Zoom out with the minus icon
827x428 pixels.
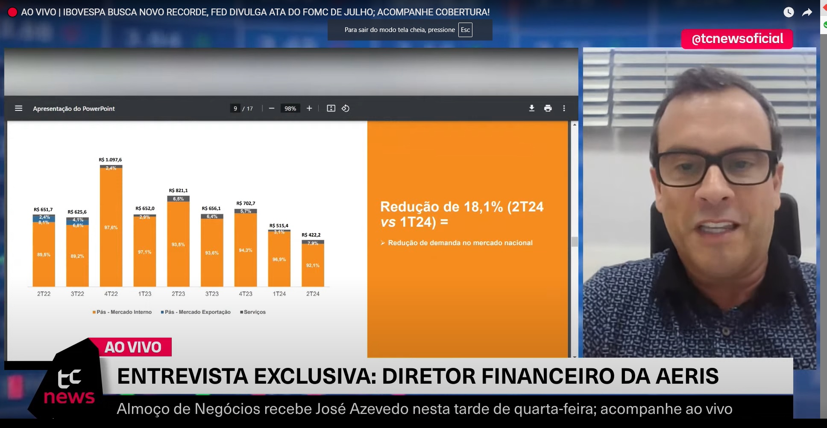tap(271, 108)
